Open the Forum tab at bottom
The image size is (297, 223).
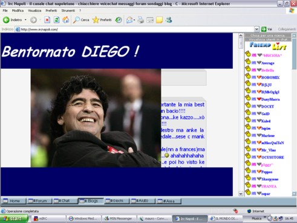pos(39,201)
